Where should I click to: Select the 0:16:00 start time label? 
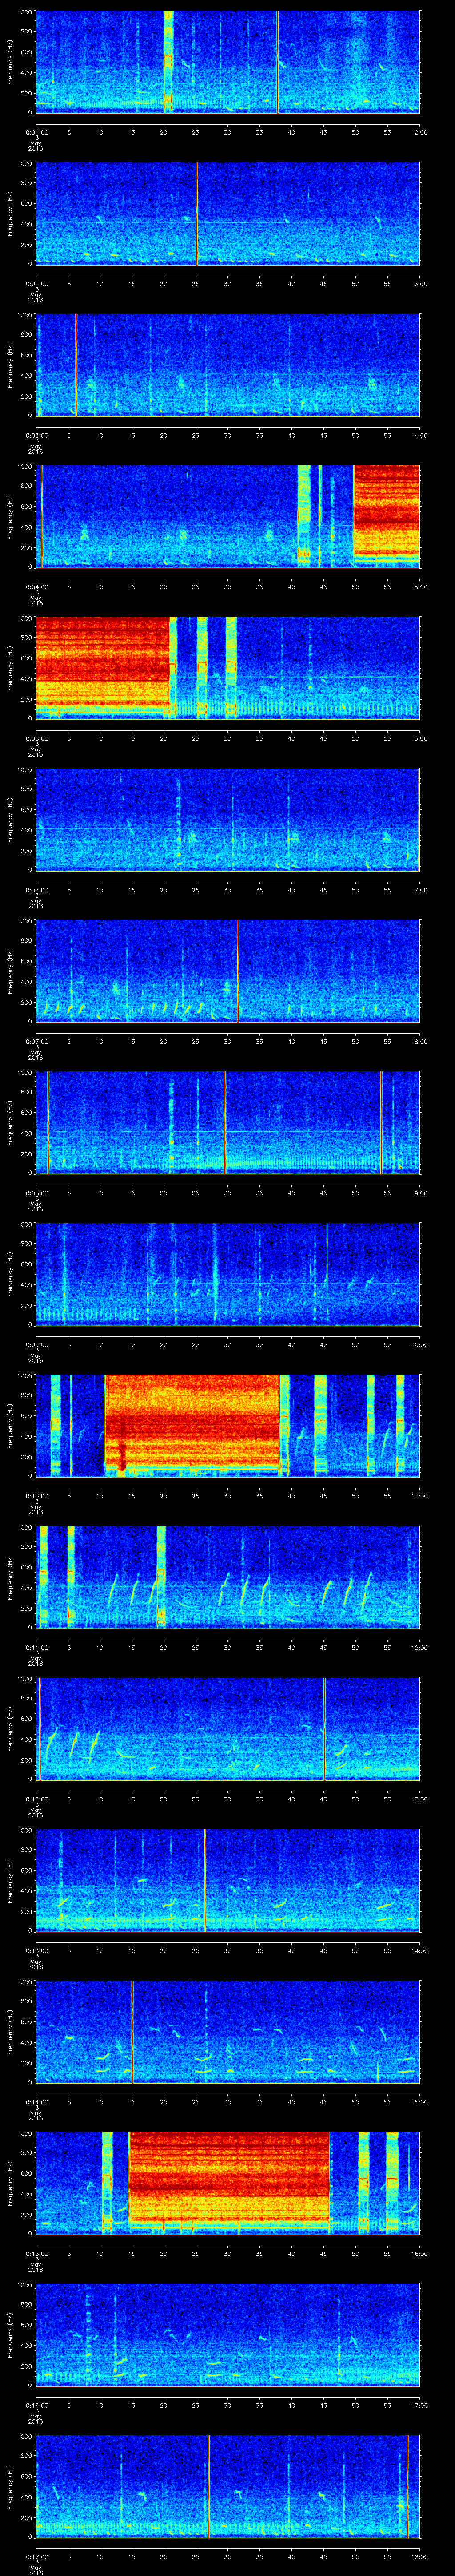[36, 2405]
